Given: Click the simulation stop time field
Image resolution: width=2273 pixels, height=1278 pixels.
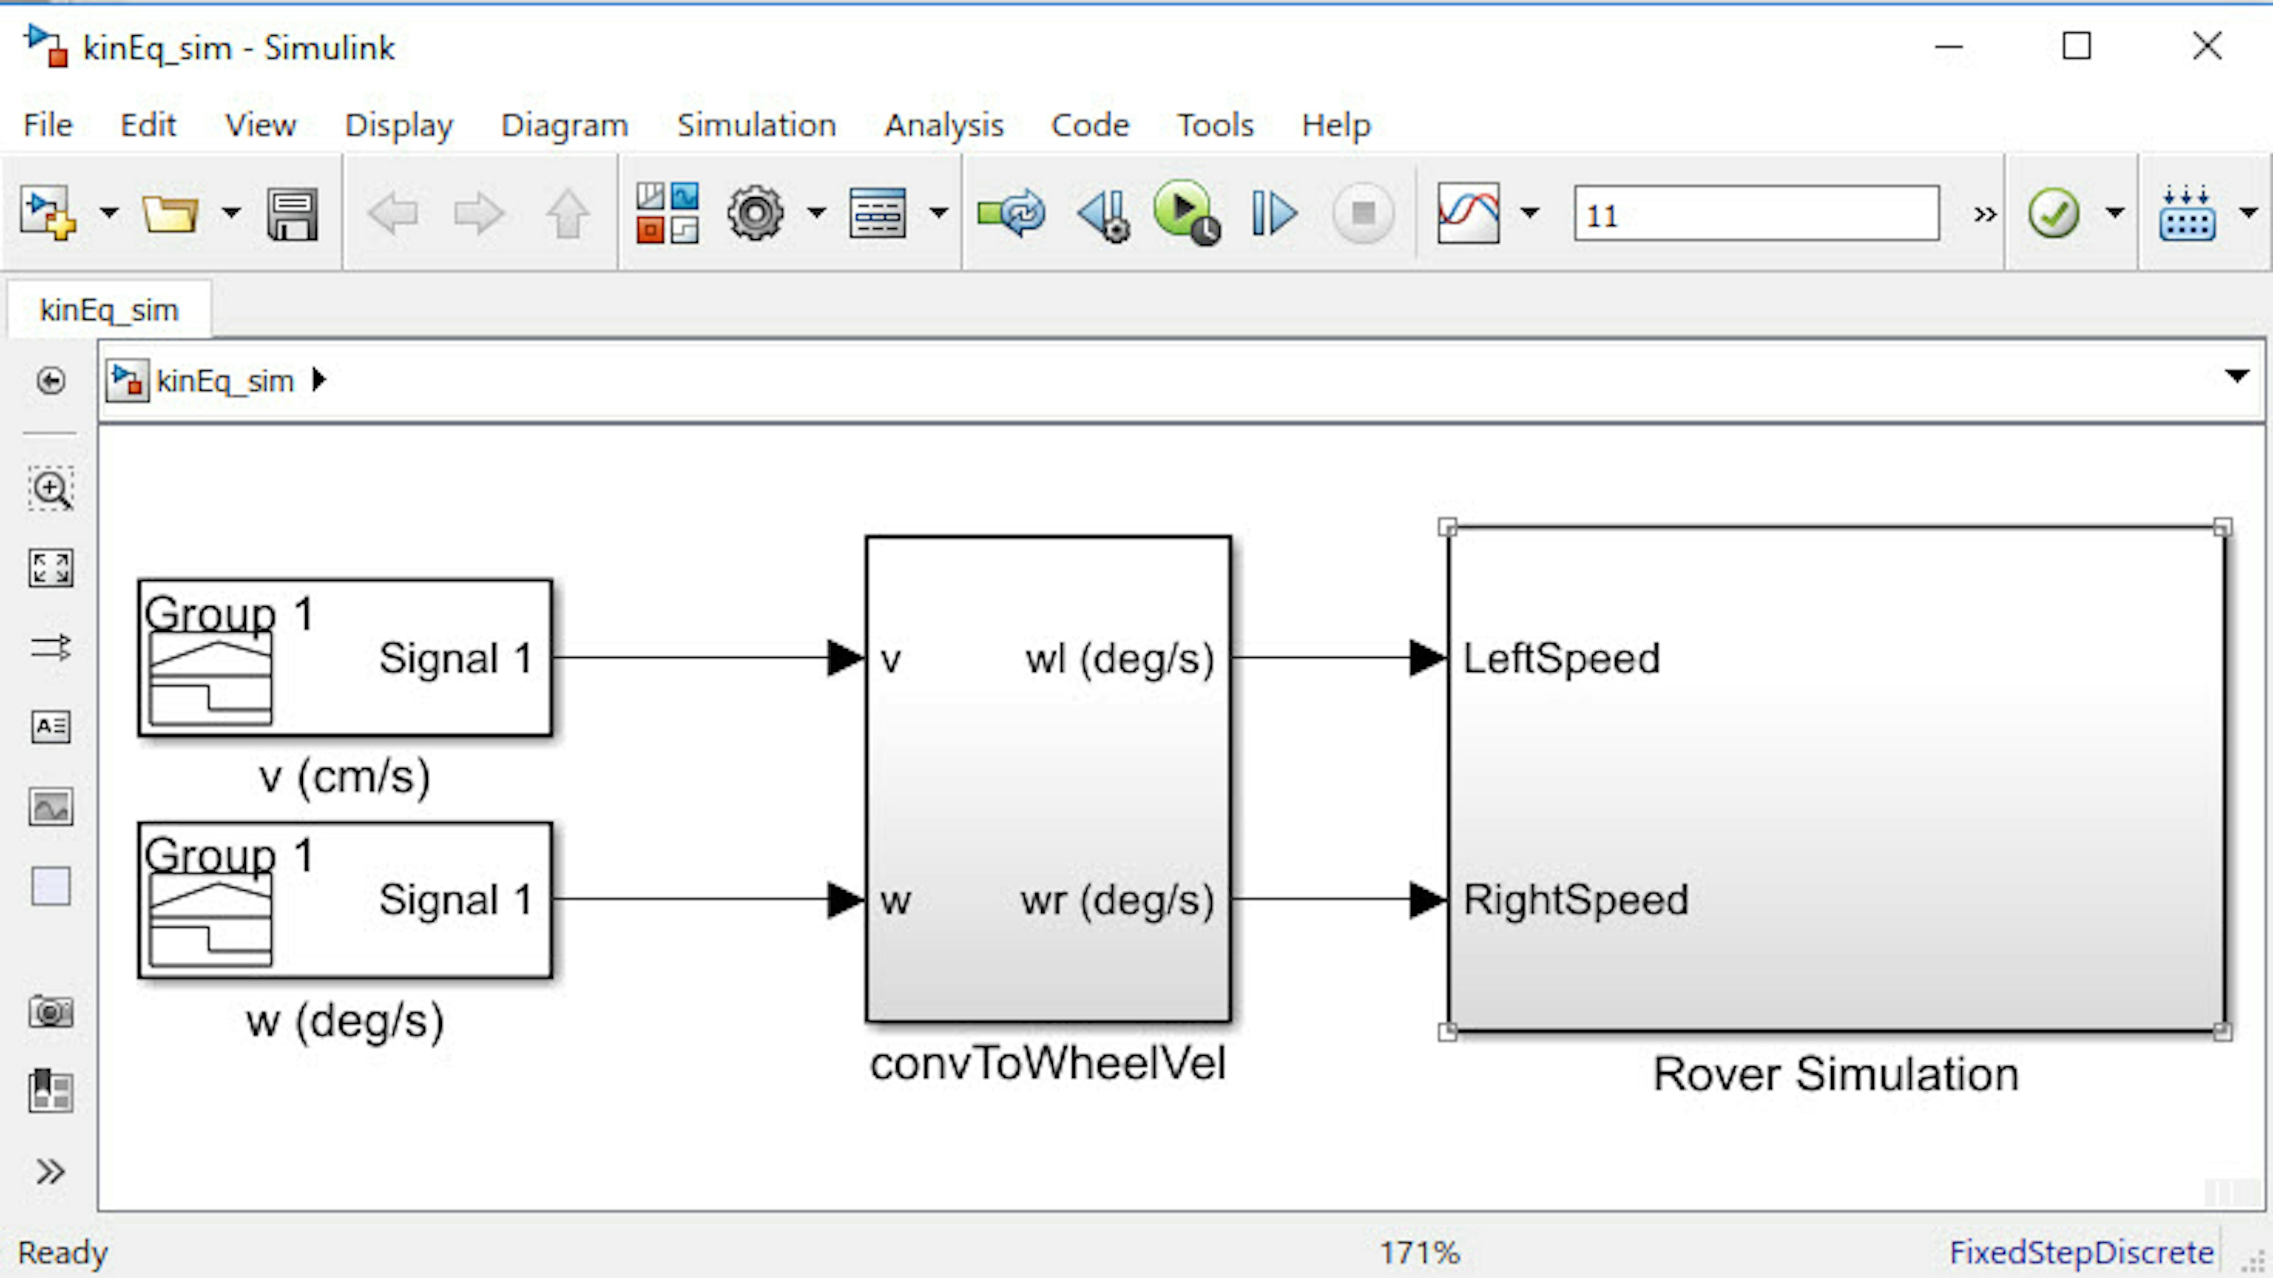Looking at the screenshot, I should coord(1757,214).
